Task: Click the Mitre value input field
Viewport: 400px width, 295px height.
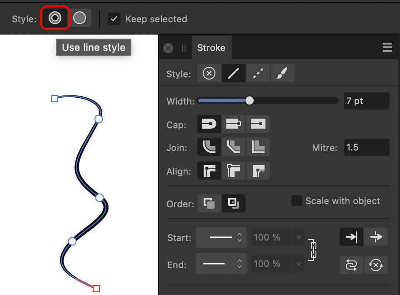Action: [x=366, y=147]
